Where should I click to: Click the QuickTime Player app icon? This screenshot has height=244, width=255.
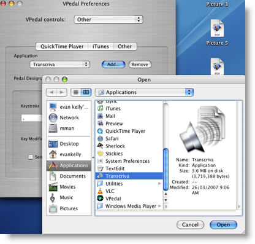coord(100,131)
